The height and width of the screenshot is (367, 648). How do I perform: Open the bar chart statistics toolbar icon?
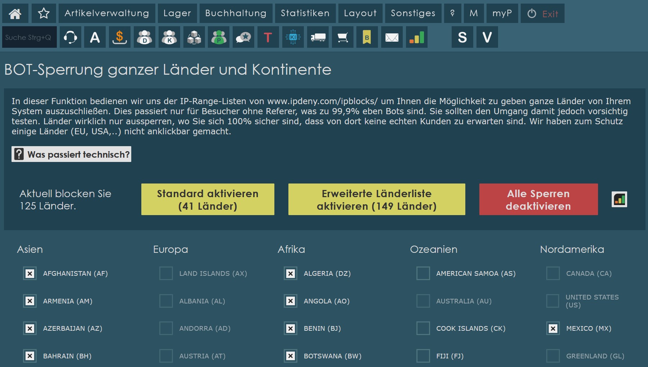[417, 37]
